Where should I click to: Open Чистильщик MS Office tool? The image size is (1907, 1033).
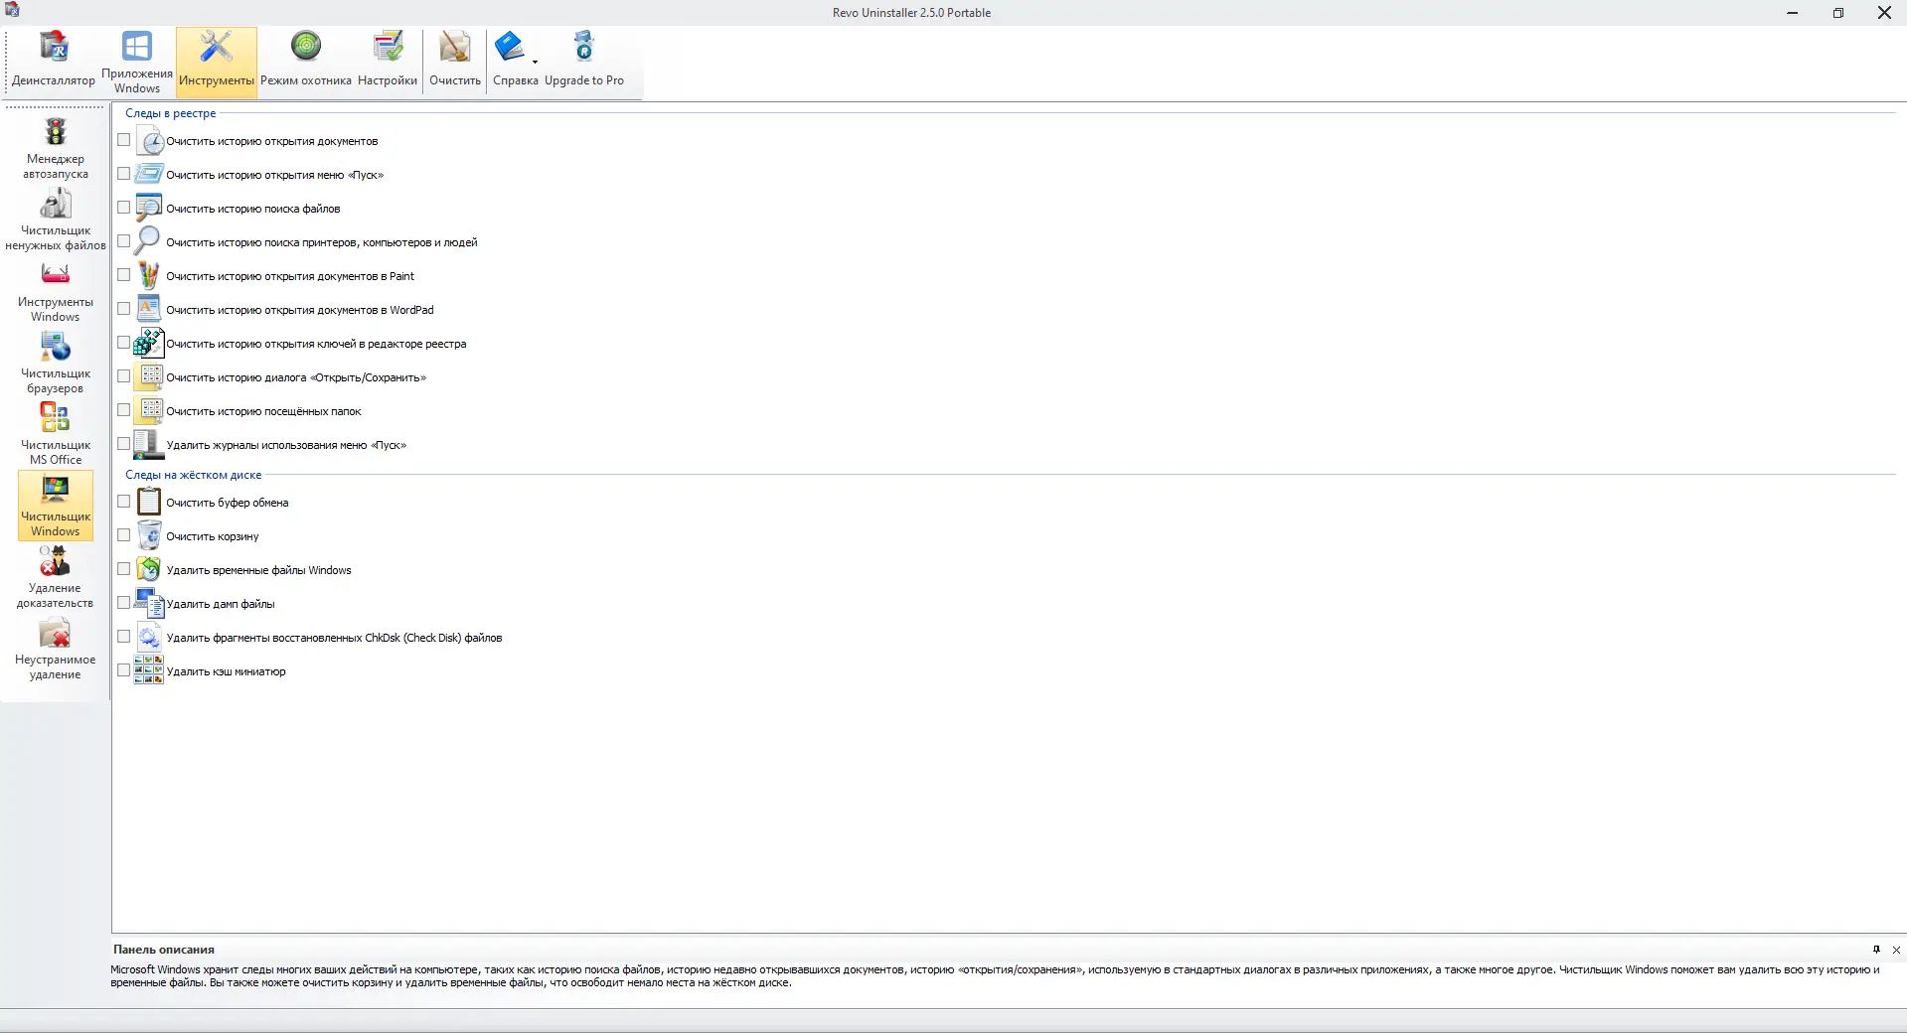[56, 435]
